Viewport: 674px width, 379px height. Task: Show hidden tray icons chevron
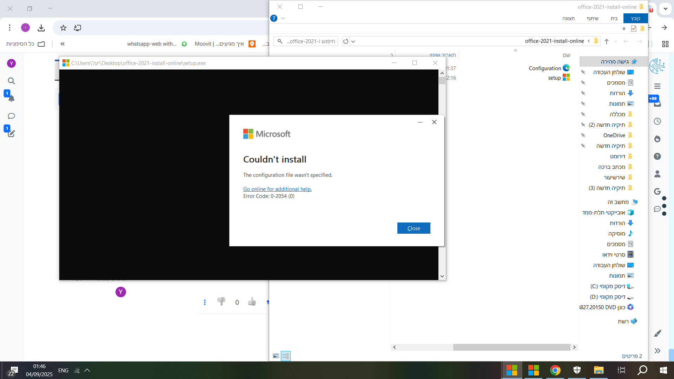pyautogui.click(x=87, y=370)
